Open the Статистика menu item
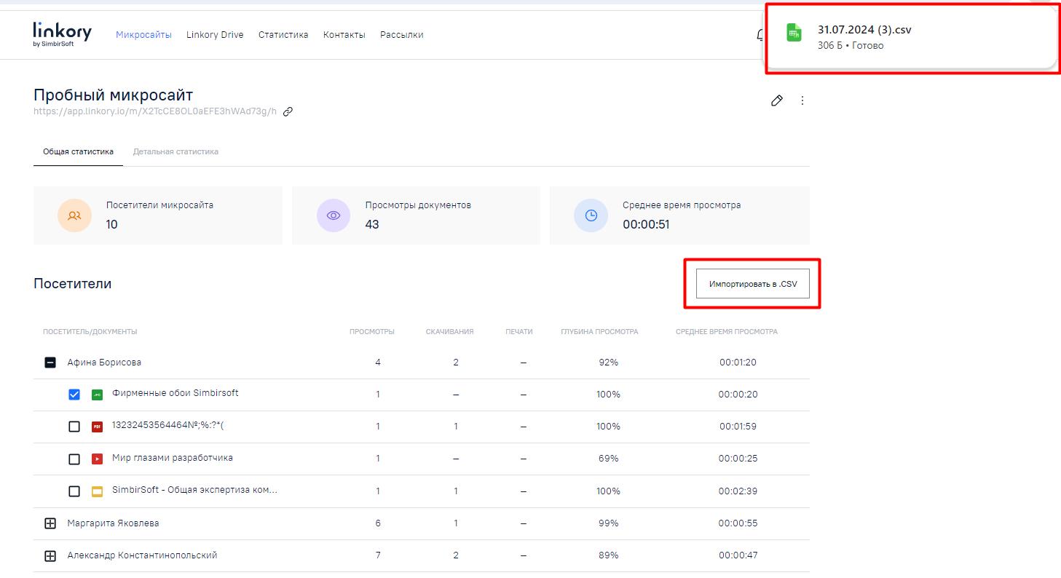The image size is (1061, 578). [x=283, y=35]
